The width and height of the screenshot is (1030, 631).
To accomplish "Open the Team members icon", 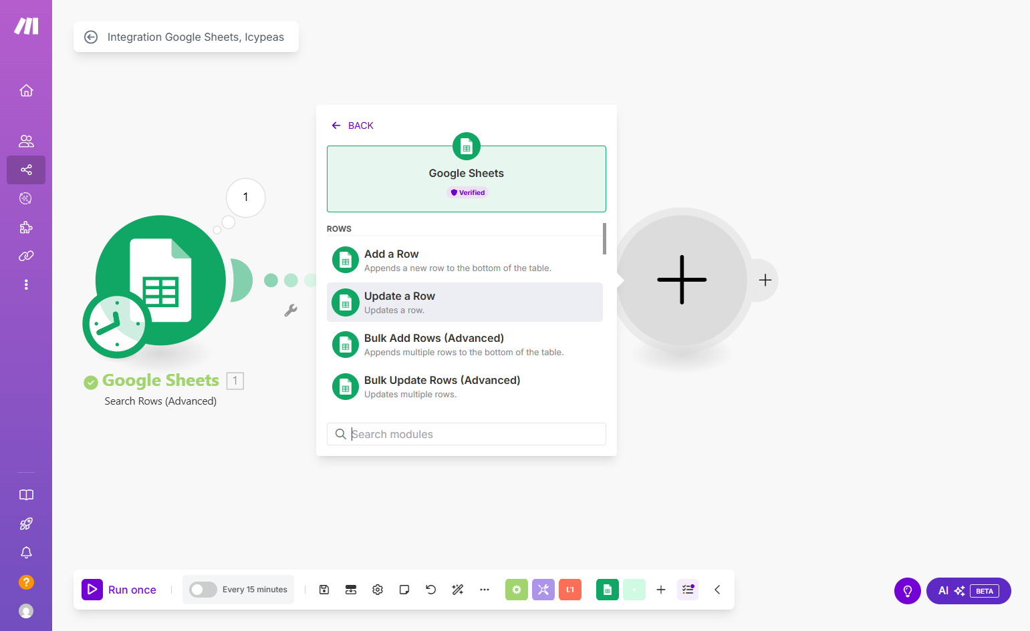I will click(x=26, y=141).
